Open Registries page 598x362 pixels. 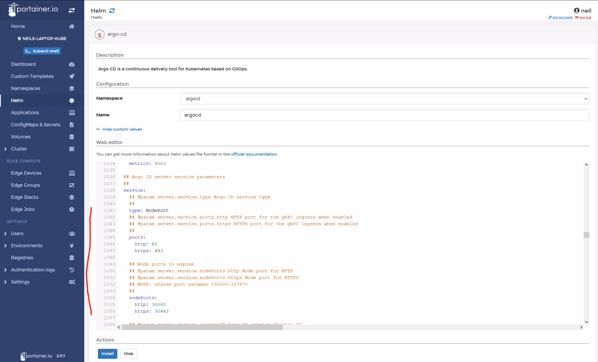point(22,258)
